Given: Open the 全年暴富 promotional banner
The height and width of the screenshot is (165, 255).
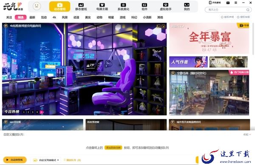Looking at the screenshot, I should 209,38.
